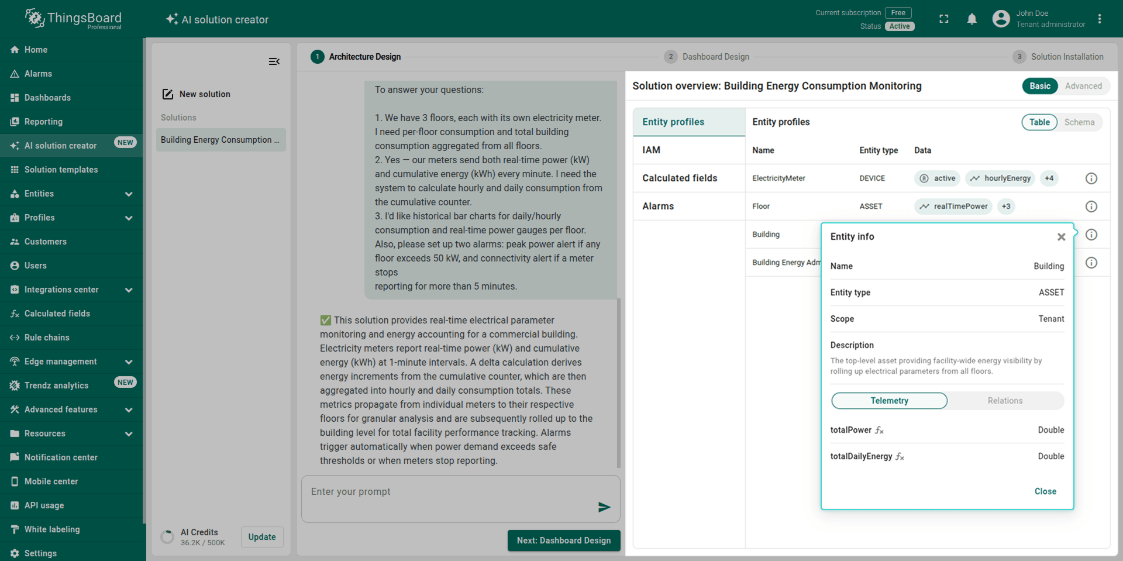Switch entity profiles to Schema view
Screen dimensions: 1123x561
click(1079, 122)
